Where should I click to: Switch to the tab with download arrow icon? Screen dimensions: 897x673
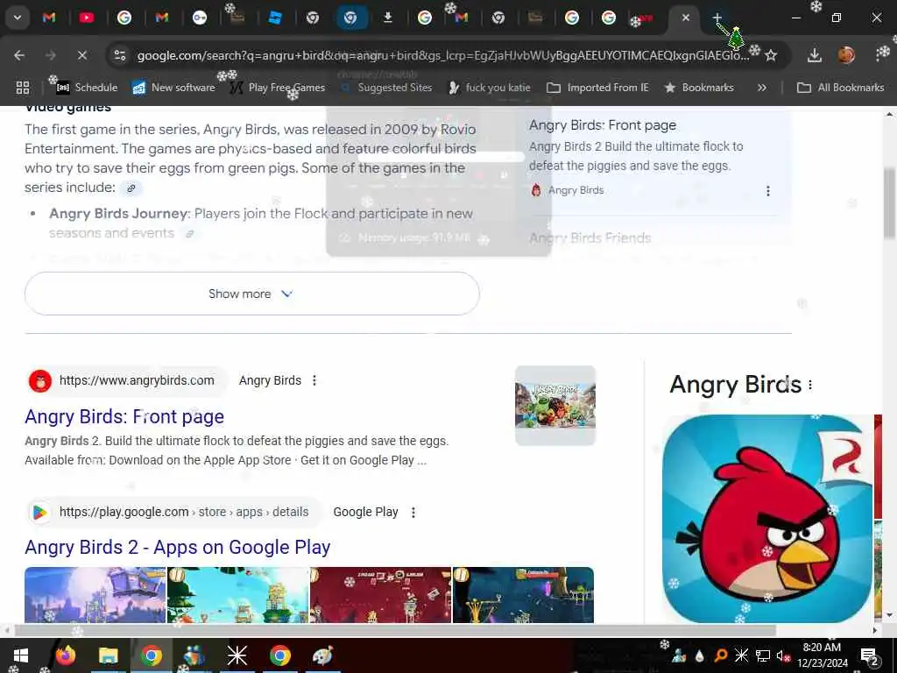click(388, 18)
